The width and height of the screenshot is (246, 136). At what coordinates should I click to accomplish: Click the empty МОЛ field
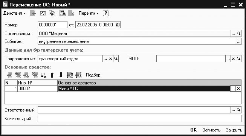[x=191, y=59]
